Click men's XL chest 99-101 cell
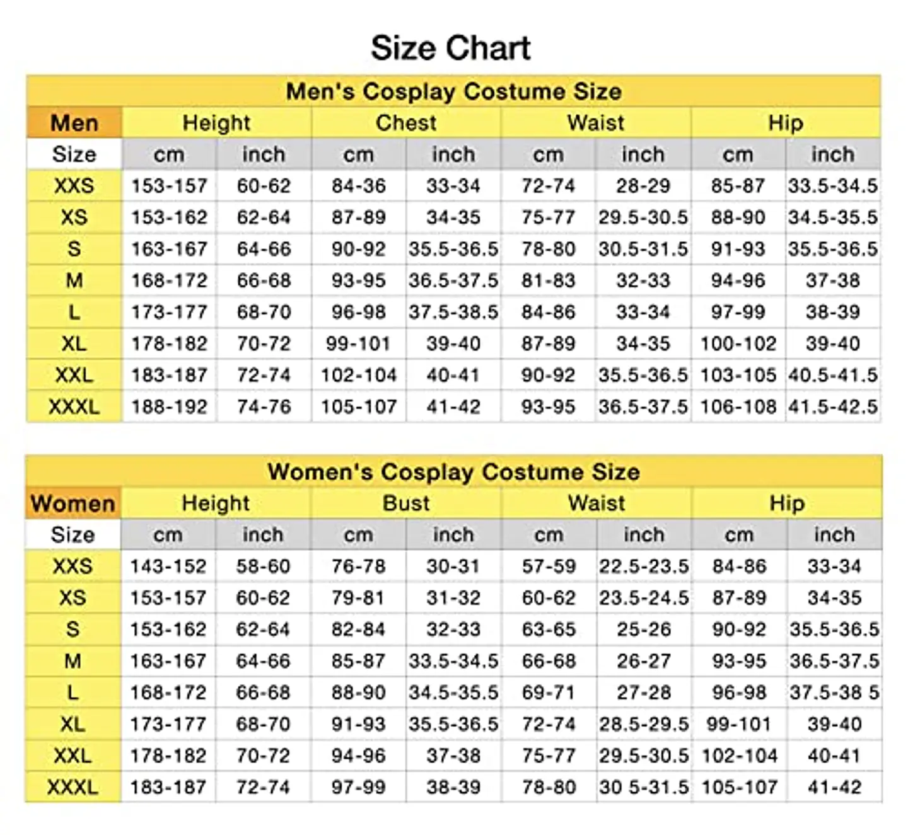Viewport: 908px width, 835px height. tap(359, 343)
